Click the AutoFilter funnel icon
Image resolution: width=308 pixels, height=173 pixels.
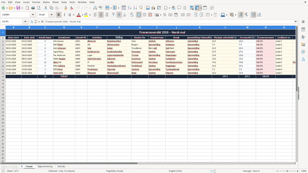[x=141, y=8]
